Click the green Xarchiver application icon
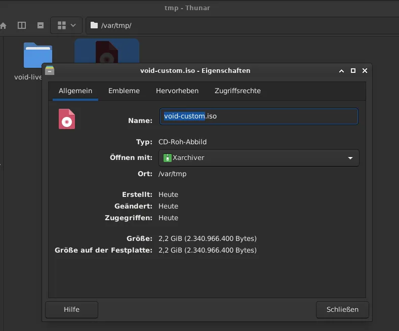 click(168, 158)
